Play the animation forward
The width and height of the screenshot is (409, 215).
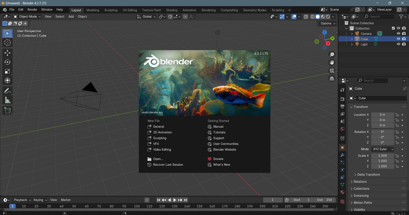(174, 200)
